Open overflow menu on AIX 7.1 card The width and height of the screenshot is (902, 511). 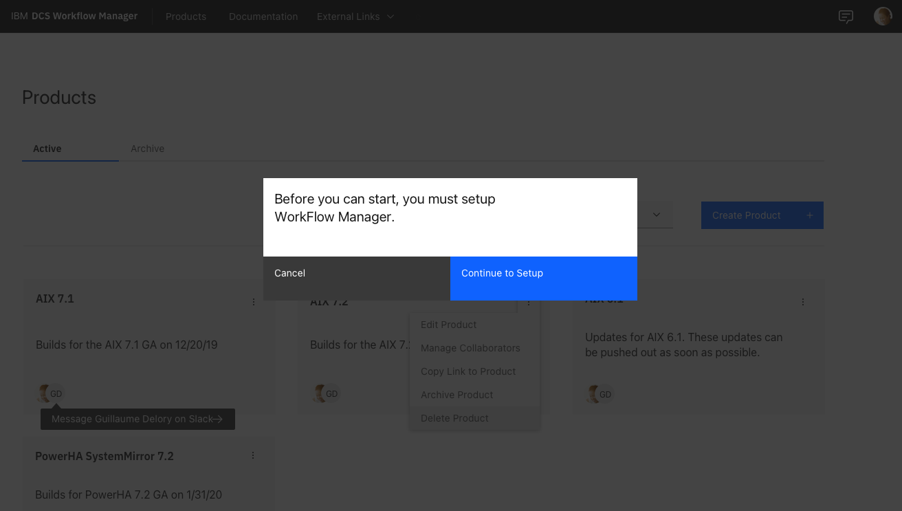(x=254, y=302)
